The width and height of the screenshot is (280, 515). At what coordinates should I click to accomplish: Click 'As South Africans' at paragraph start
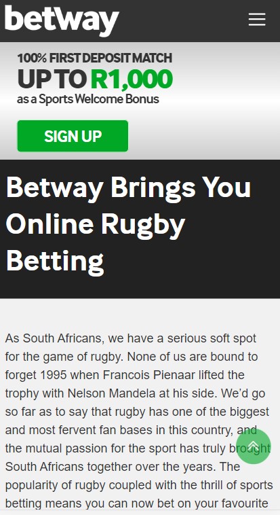[x=54, y=338]
